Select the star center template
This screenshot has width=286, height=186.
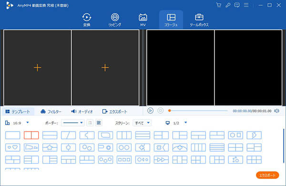[x=50, y=147]
